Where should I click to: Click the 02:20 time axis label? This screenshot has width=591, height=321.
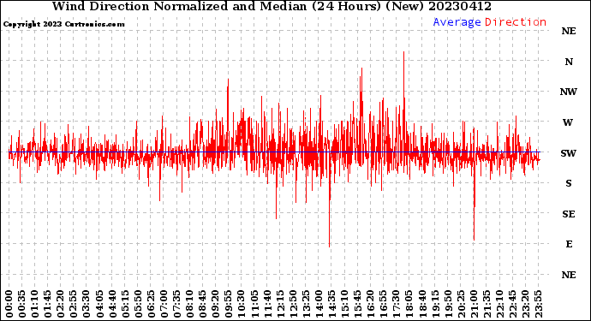coord(61,304)
